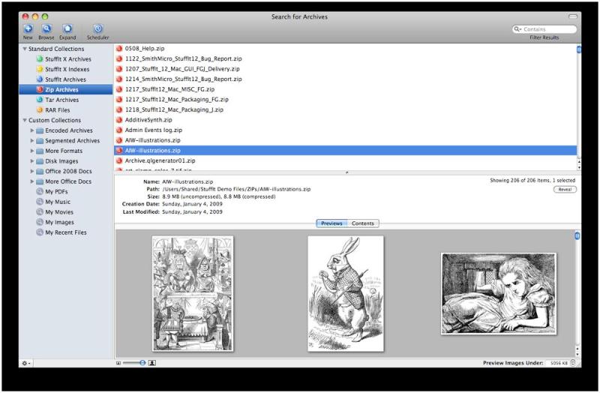Adjust the thumbnail size slider
The height and width of the screenshot is (393, 600).
coord(136,363)
